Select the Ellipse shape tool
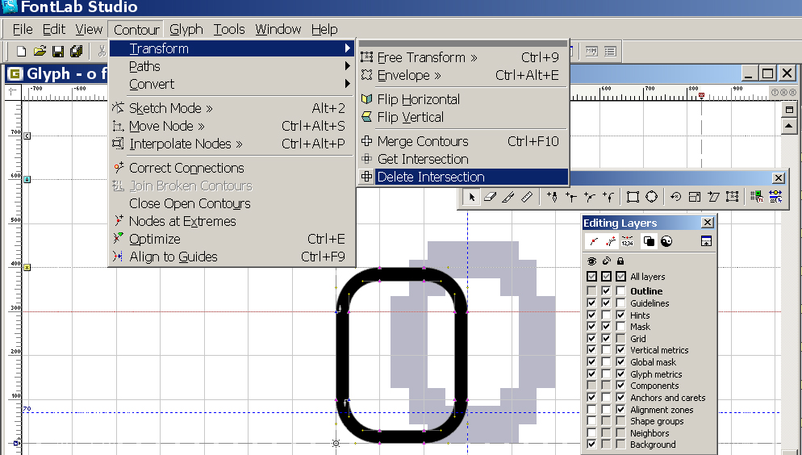The width and height of the screenshot is (802, 455). pyautogui.click(x=651, y=197)
